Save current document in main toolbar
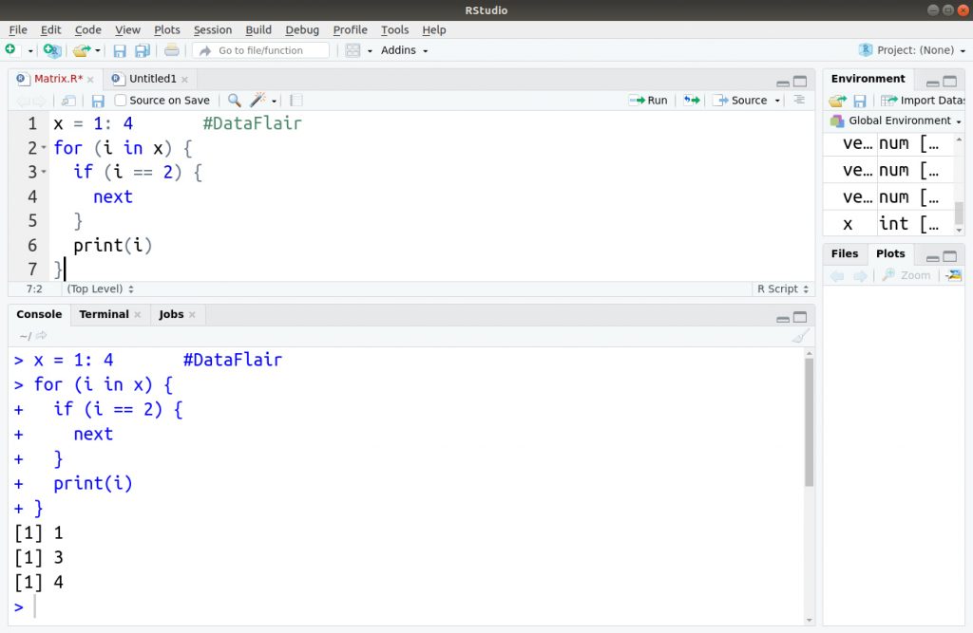Screen dimensions: 973x633 coord(119,51)
